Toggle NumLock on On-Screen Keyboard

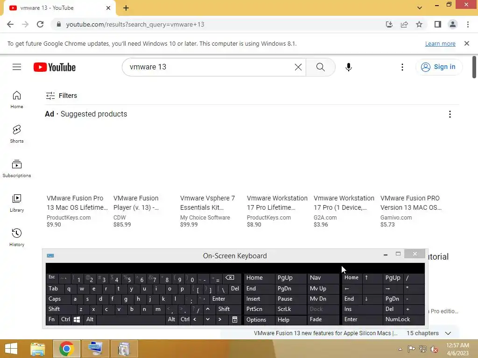coord(403,319)
